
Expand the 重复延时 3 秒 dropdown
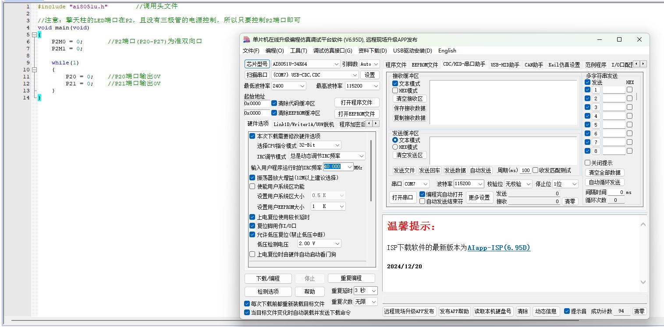pos(374,291)
